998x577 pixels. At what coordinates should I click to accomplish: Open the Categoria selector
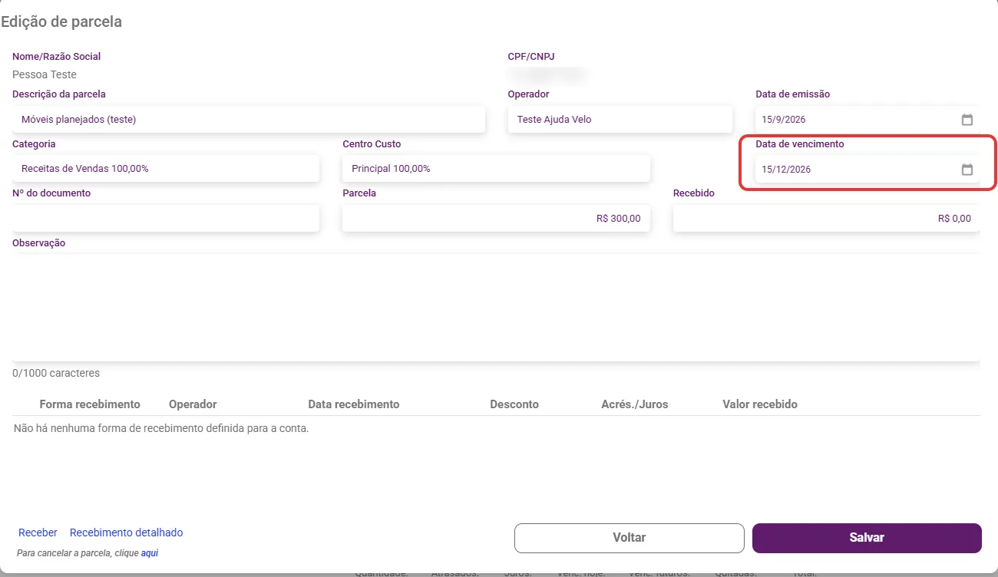coord(166,168)
